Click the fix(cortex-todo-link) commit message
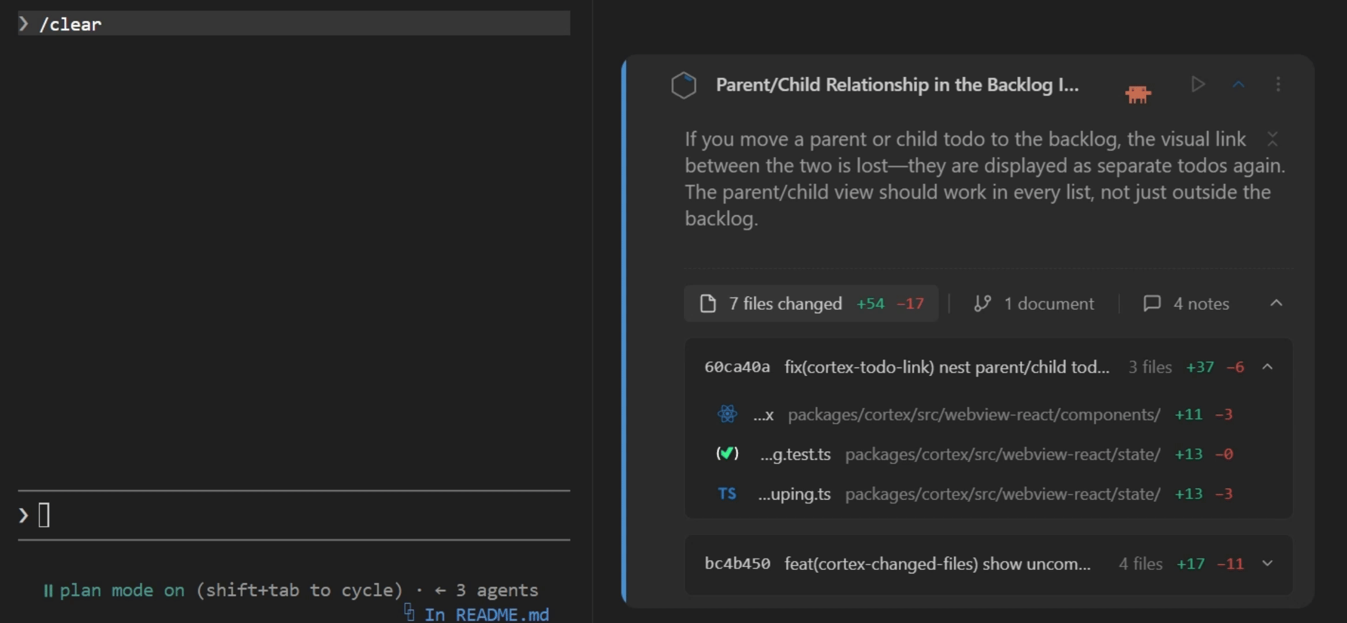 947,367
